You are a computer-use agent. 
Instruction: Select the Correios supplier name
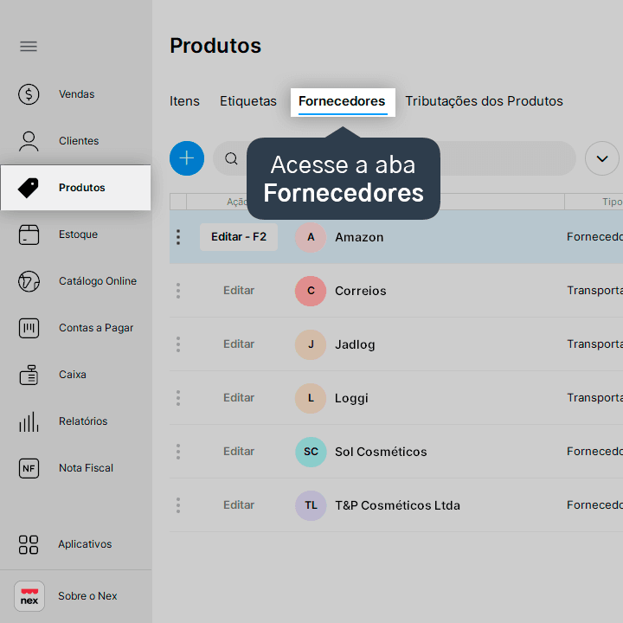click(360, 292)
